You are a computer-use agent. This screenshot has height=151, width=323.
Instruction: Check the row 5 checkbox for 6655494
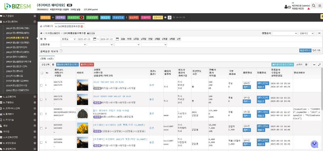click(x=41, y=142)
